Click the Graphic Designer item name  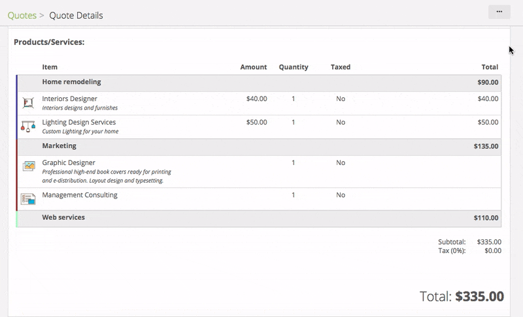[x=69, y=162]
